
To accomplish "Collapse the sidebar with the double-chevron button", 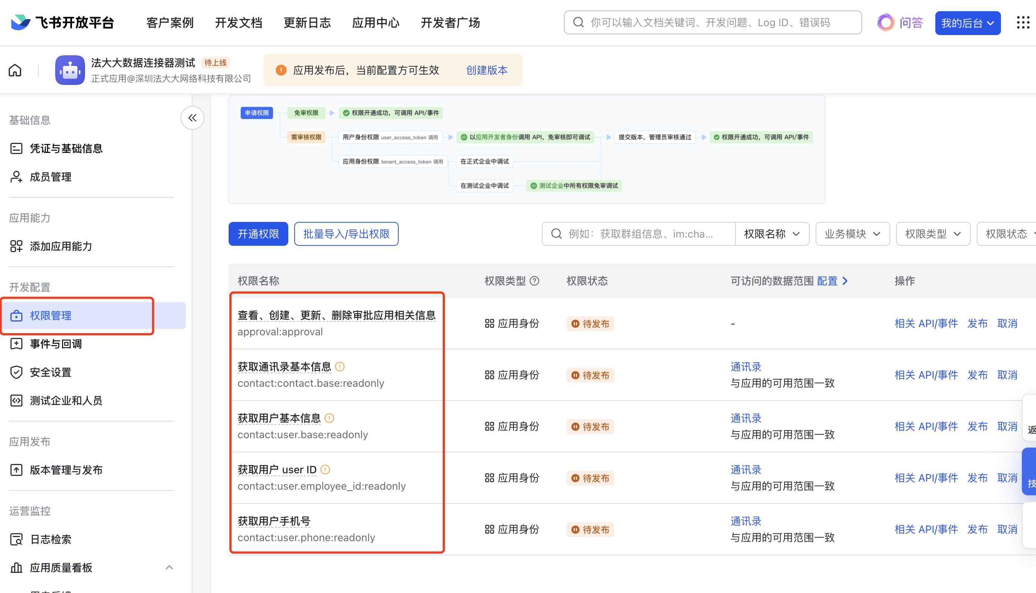I will click(x=192, y=118).
